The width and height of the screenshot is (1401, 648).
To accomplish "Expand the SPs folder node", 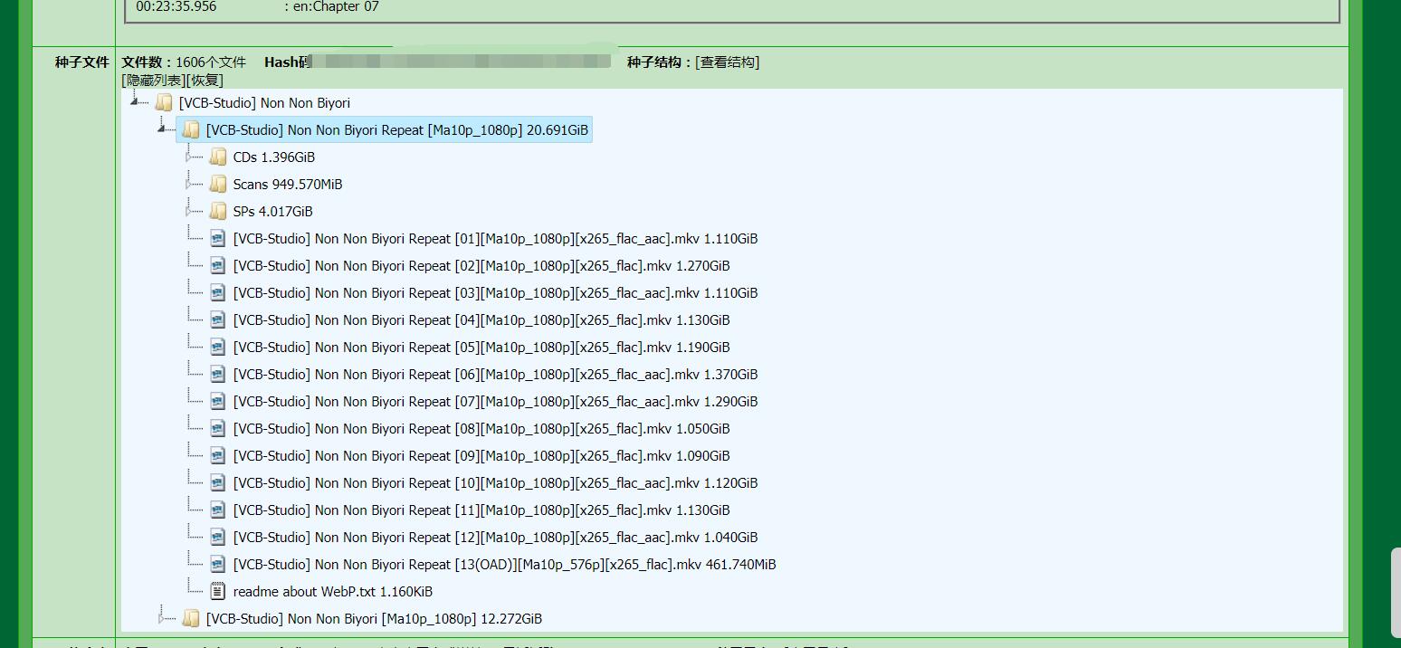I will [x=188, y=211].
